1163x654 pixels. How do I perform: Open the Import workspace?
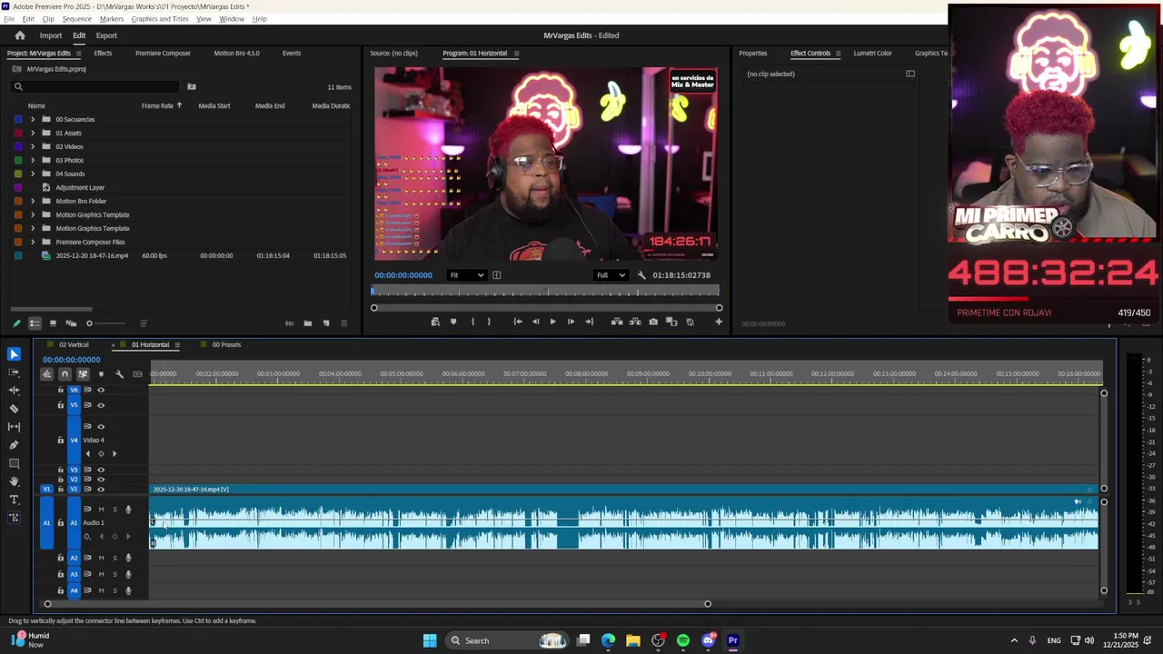[x=51, y=35]
